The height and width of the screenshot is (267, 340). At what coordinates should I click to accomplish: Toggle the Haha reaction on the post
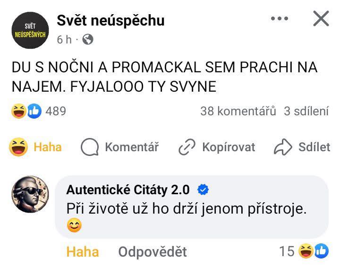tap(36, 147)
